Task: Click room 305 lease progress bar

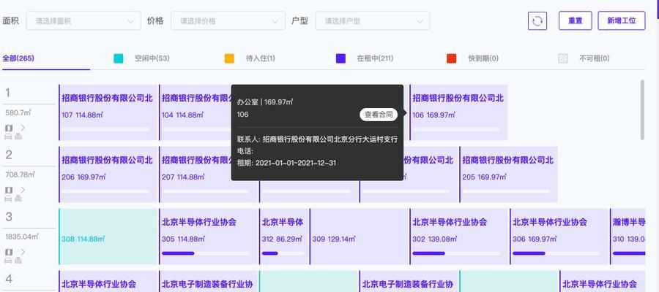Action: point(206,253)
